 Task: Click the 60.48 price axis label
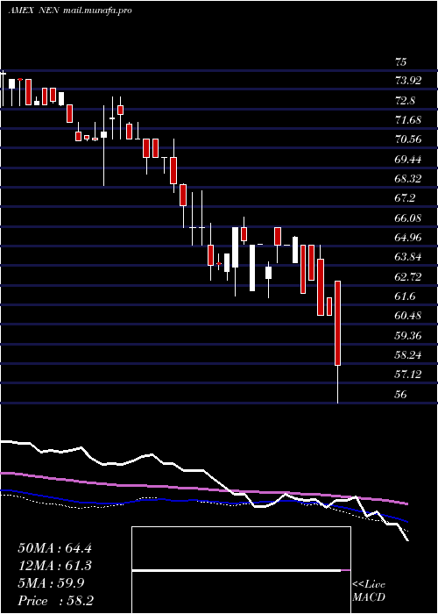click(x=409, y=315)
